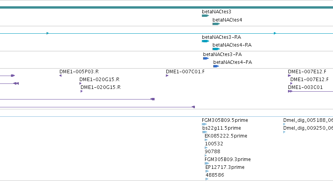The width and height of the screenshot is (333, 181).
Task: Click the Dmel_dig_009250 feature arrow
Action: [x=284, y=132]
